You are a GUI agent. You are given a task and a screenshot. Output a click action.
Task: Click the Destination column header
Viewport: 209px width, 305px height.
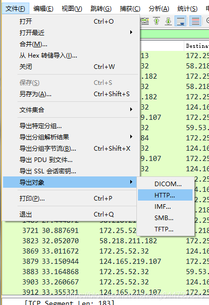pos(197,46)
